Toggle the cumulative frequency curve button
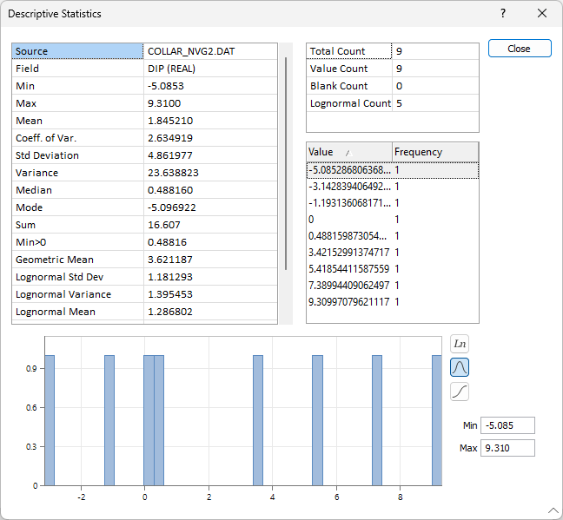This screenshot has height=520, width=563. point(460,392)
